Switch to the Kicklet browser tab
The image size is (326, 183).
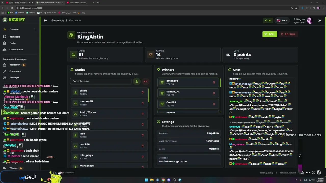pos(49,3)
